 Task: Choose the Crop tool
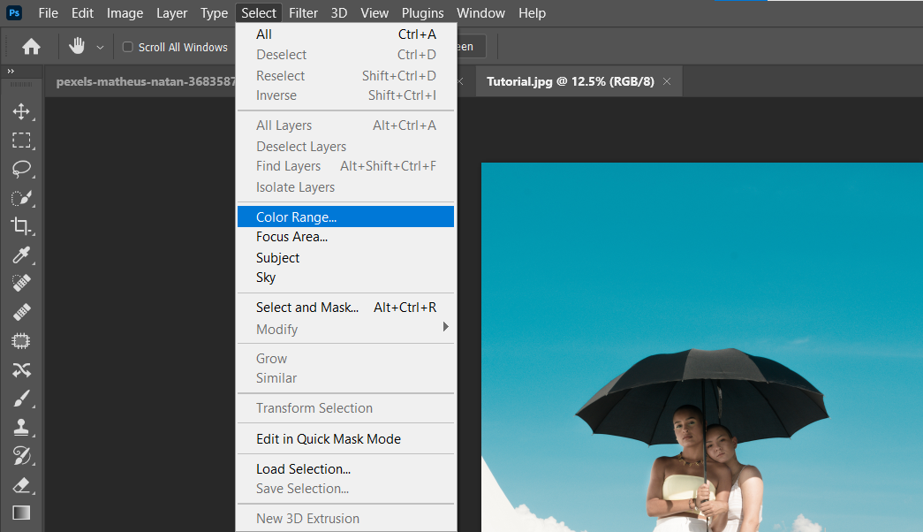(21, 227)
